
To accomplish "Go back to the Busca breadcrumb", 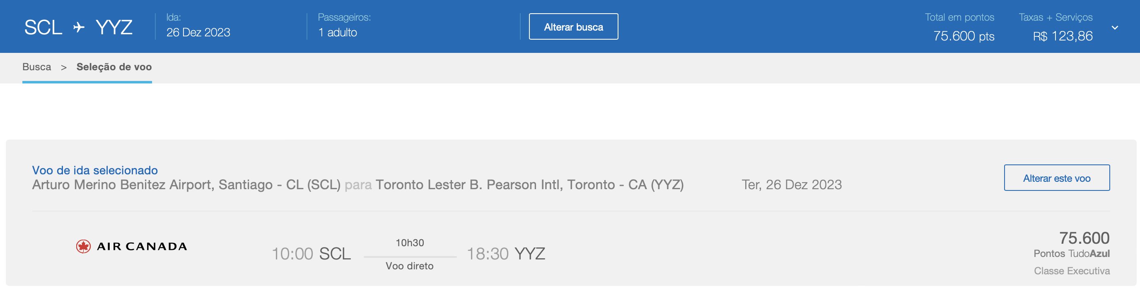I will point(37,67).
